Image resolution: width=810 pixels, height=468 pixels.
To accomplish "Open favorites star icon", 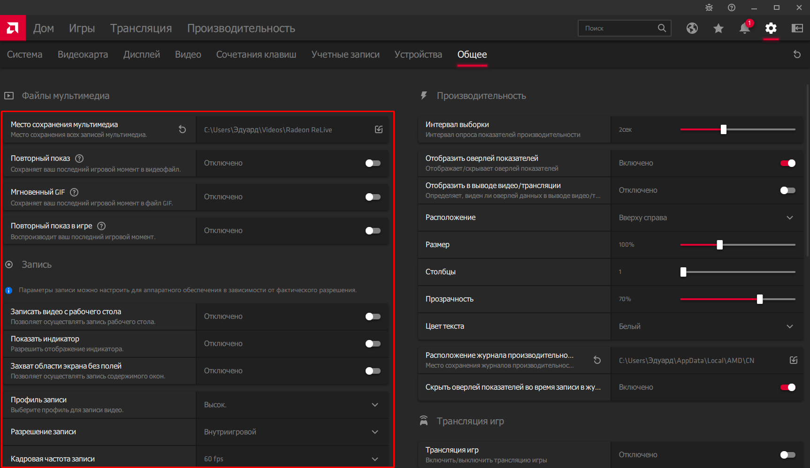I will [x=718, y=29].
